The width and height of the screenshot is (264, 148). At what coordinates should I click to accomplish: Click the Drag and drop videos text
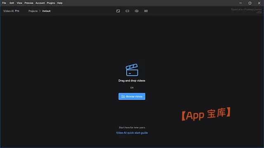coord(132,81)
